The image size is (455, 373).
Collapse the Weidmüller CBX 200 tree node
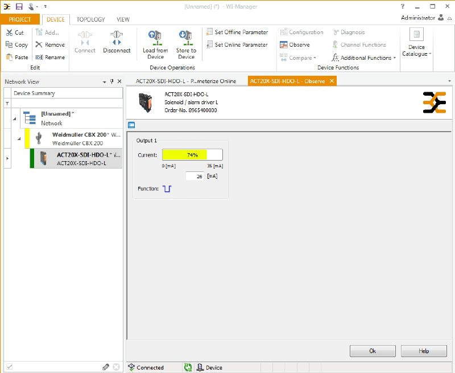tap(19, 138)
